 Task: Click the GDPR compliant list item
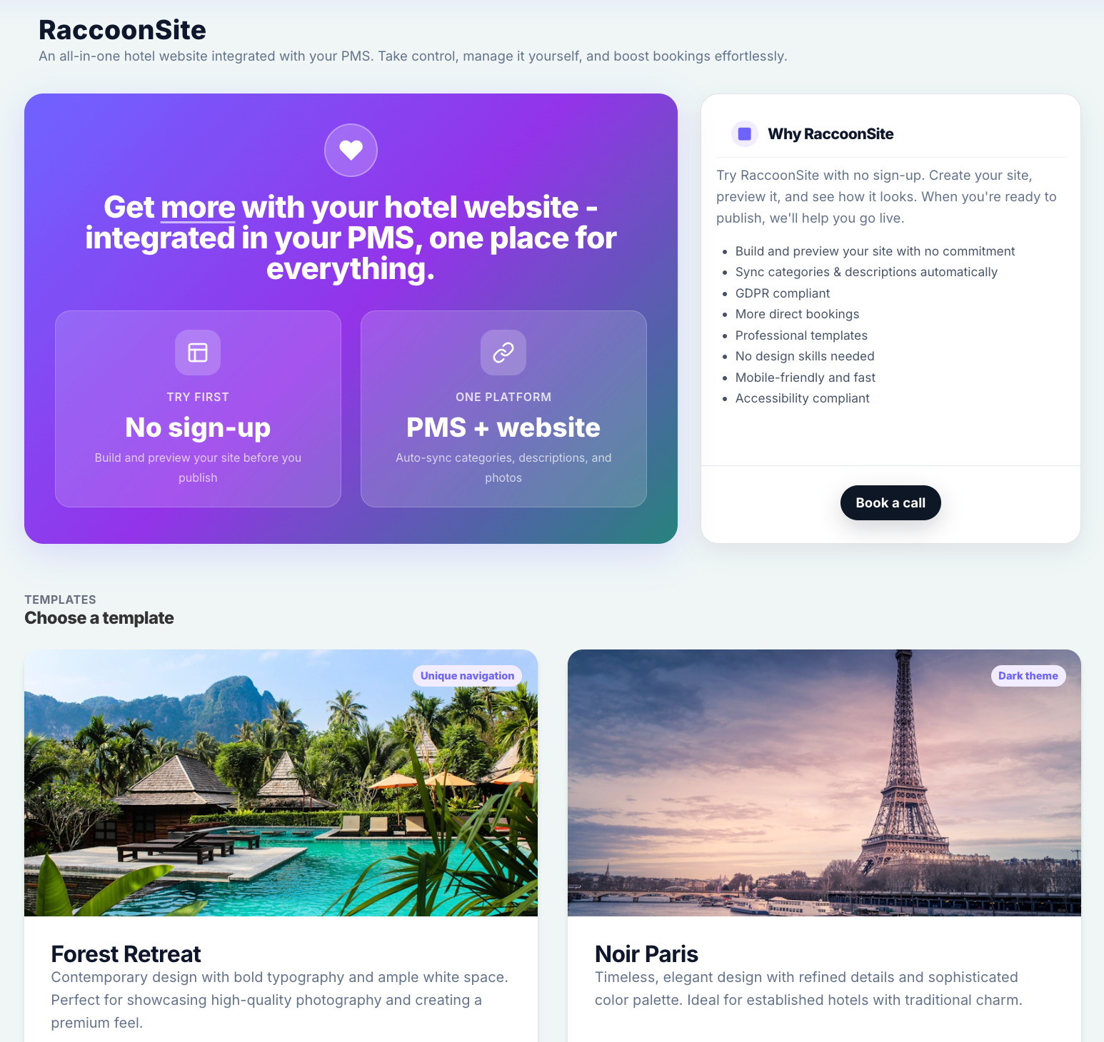783,293
